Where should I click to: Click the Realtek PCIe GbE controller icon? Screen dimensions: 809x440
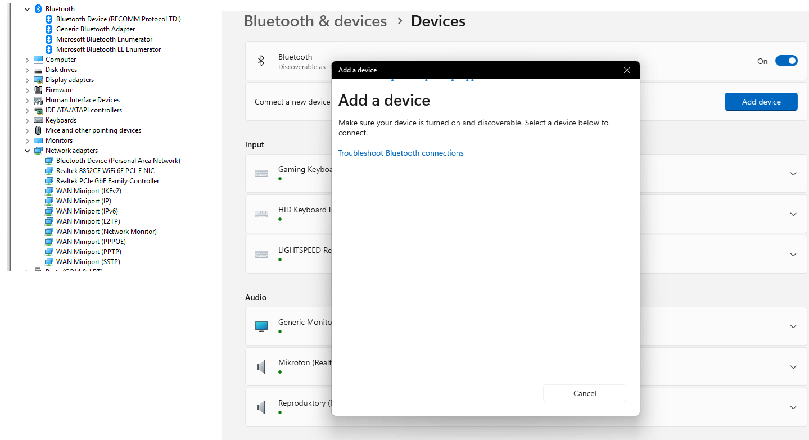(x=49, y=181)
